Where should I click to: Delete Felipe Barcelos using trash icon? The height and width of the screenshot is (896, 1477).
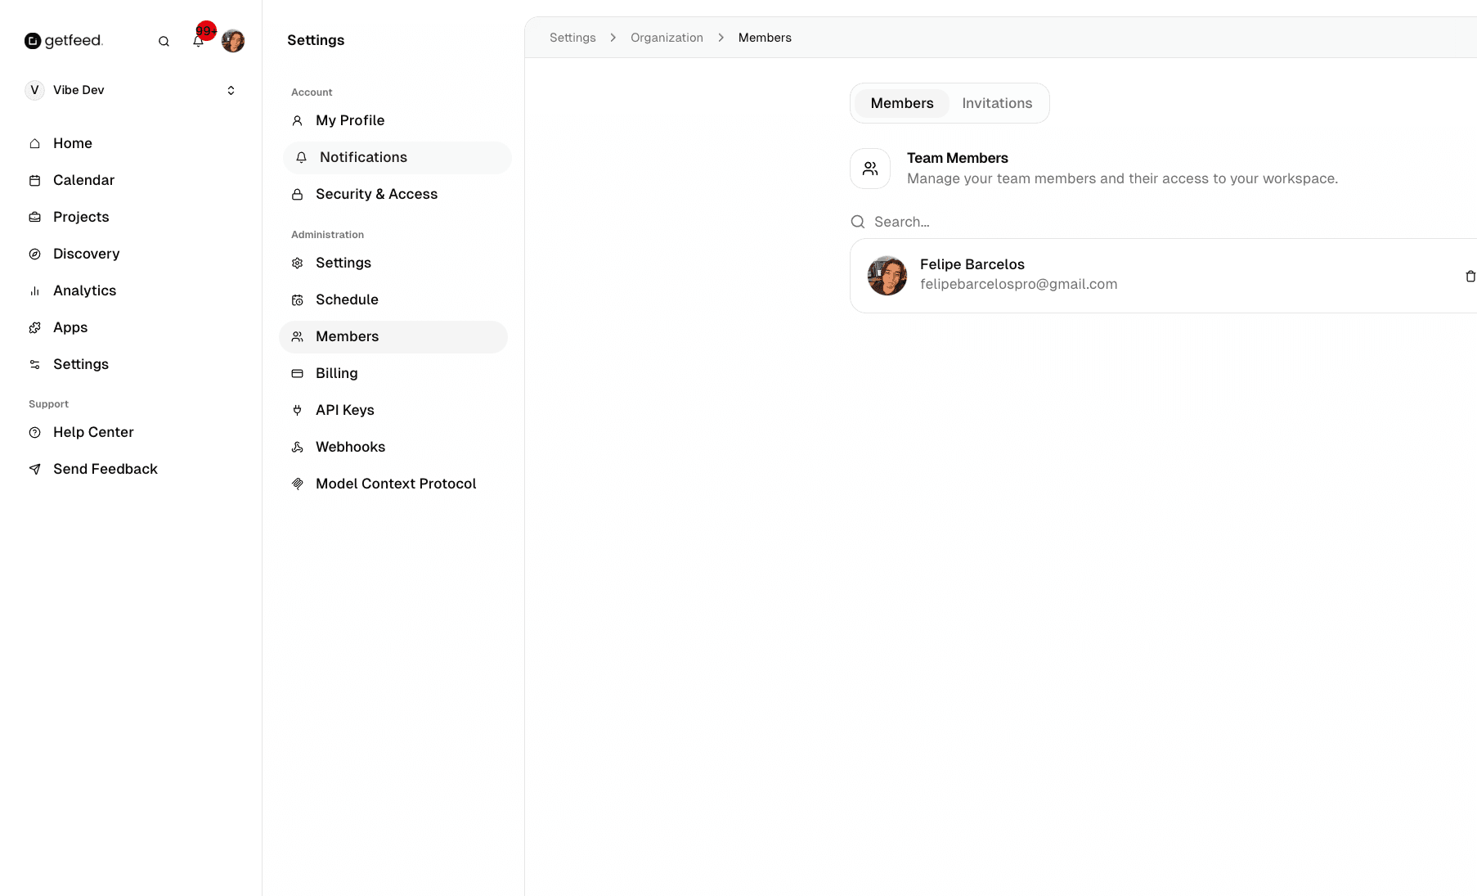pyautogui.click(x=1470, y=276)
